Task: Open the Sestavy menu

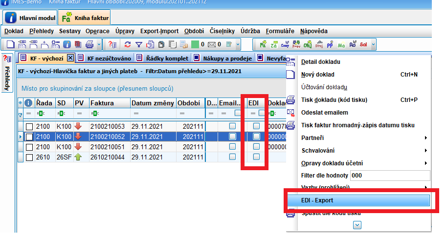Action: point(70,31)
